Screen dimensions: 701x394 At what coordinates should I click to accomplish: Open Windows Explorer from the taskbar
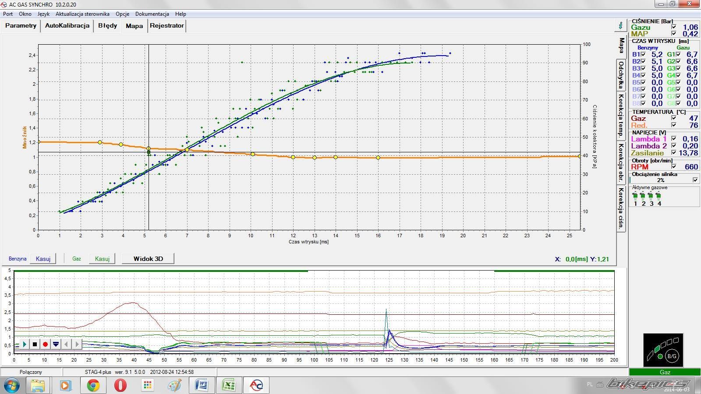click(x=38, y=386)
